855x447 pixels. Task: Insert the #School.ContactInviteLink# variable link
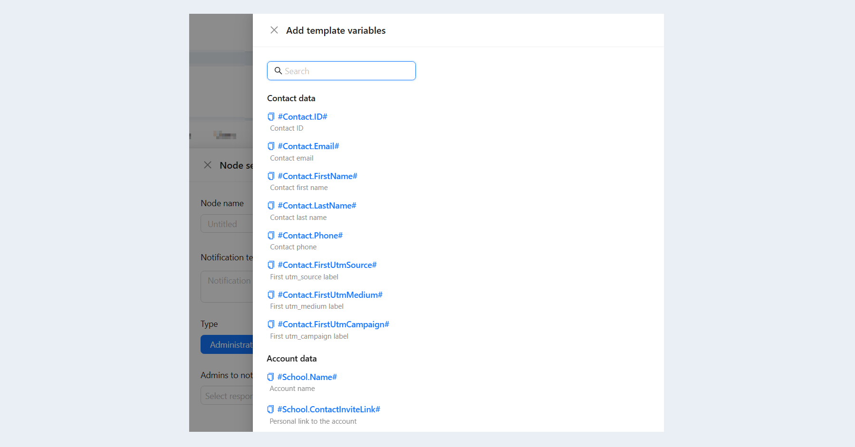[329, 409]
